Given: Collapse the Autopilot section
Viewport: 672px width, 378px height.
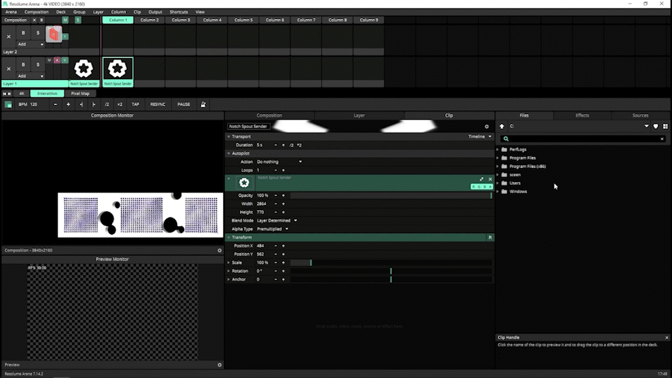Looking at the screenshot, I should pos(229,153).
